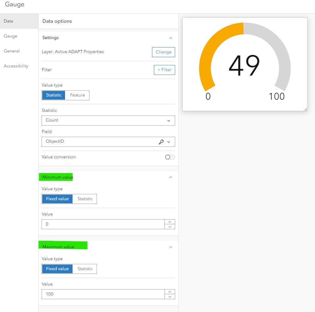Image resolution: width=315 pixels, height=312 pixels.
Task: Switch to the Gauge tab
Action: point(10,36)
